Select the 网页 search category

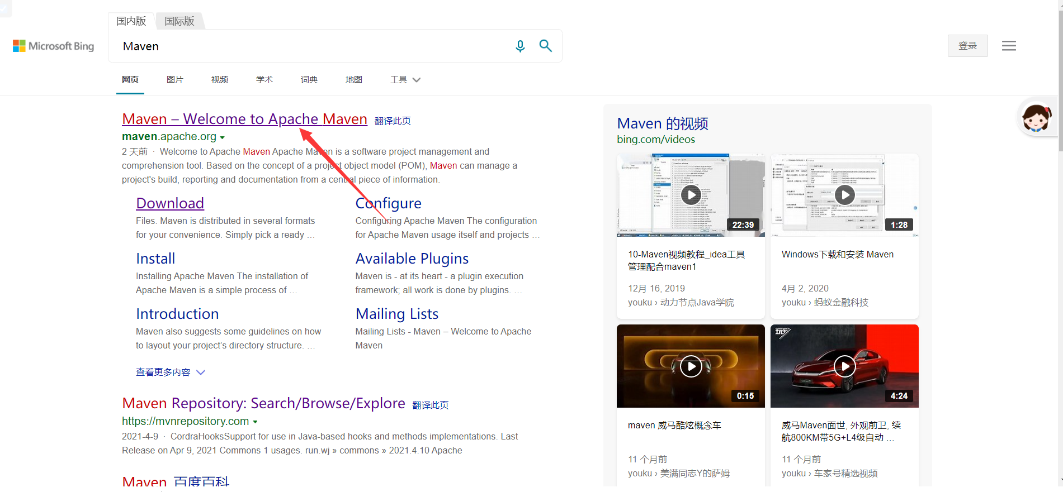point(130,80)
